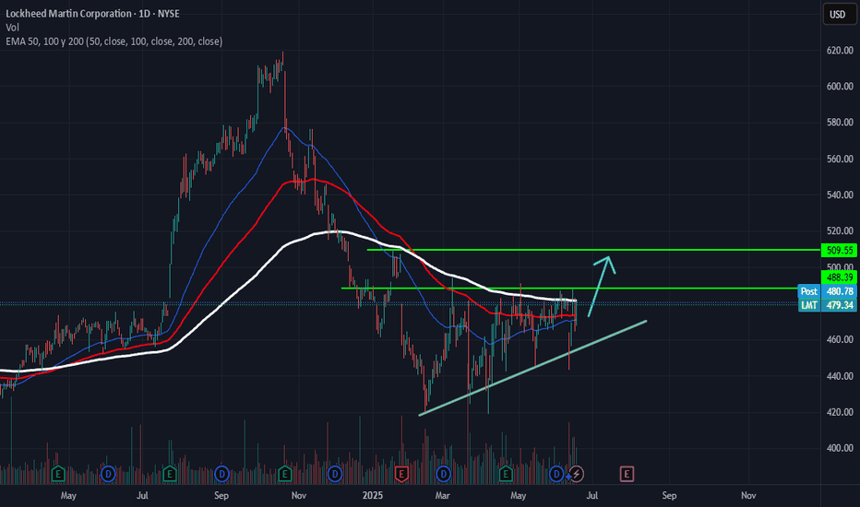Click the dividend marker between Nov and 2025
This screenshot has height=507, width=860.
[335, 474]
